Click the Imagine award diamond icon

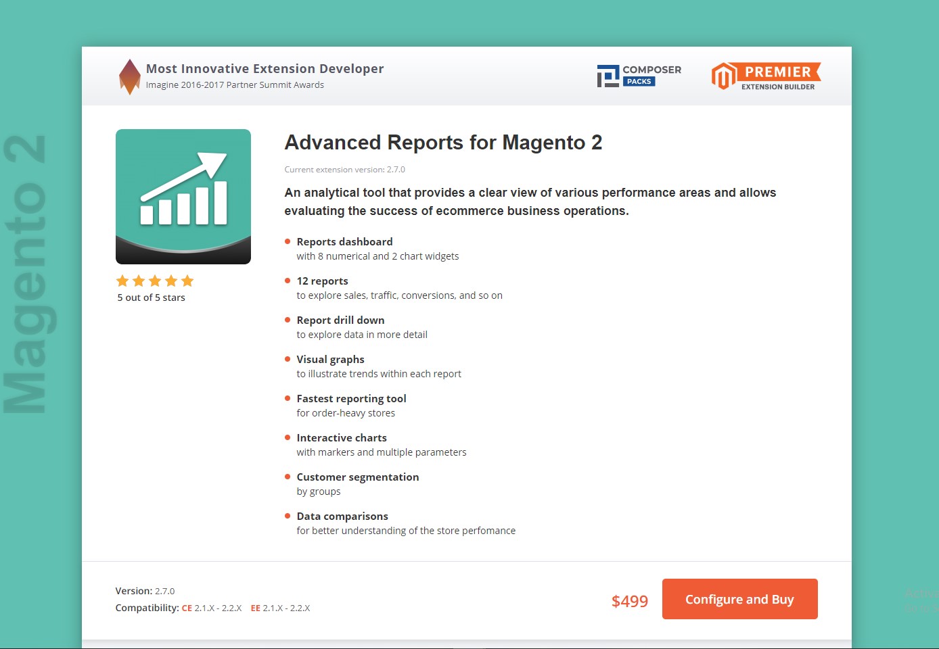point(129,76)
